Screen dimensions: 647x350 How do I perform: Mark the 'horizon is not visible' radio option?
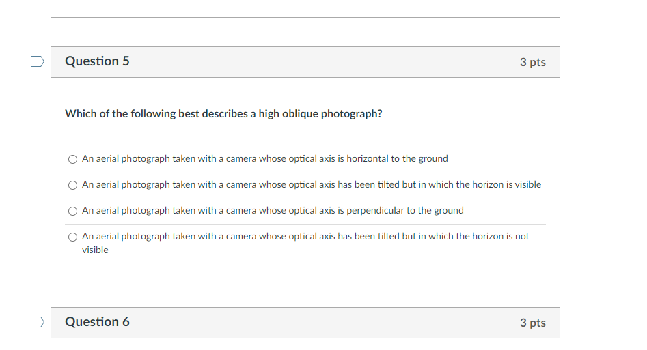[73, 237]
